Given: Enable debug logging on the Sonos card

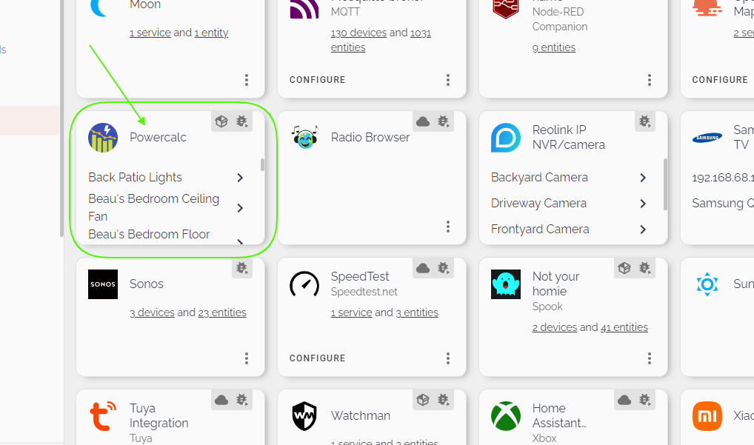Looking at the screenshot, I should 241,267.
